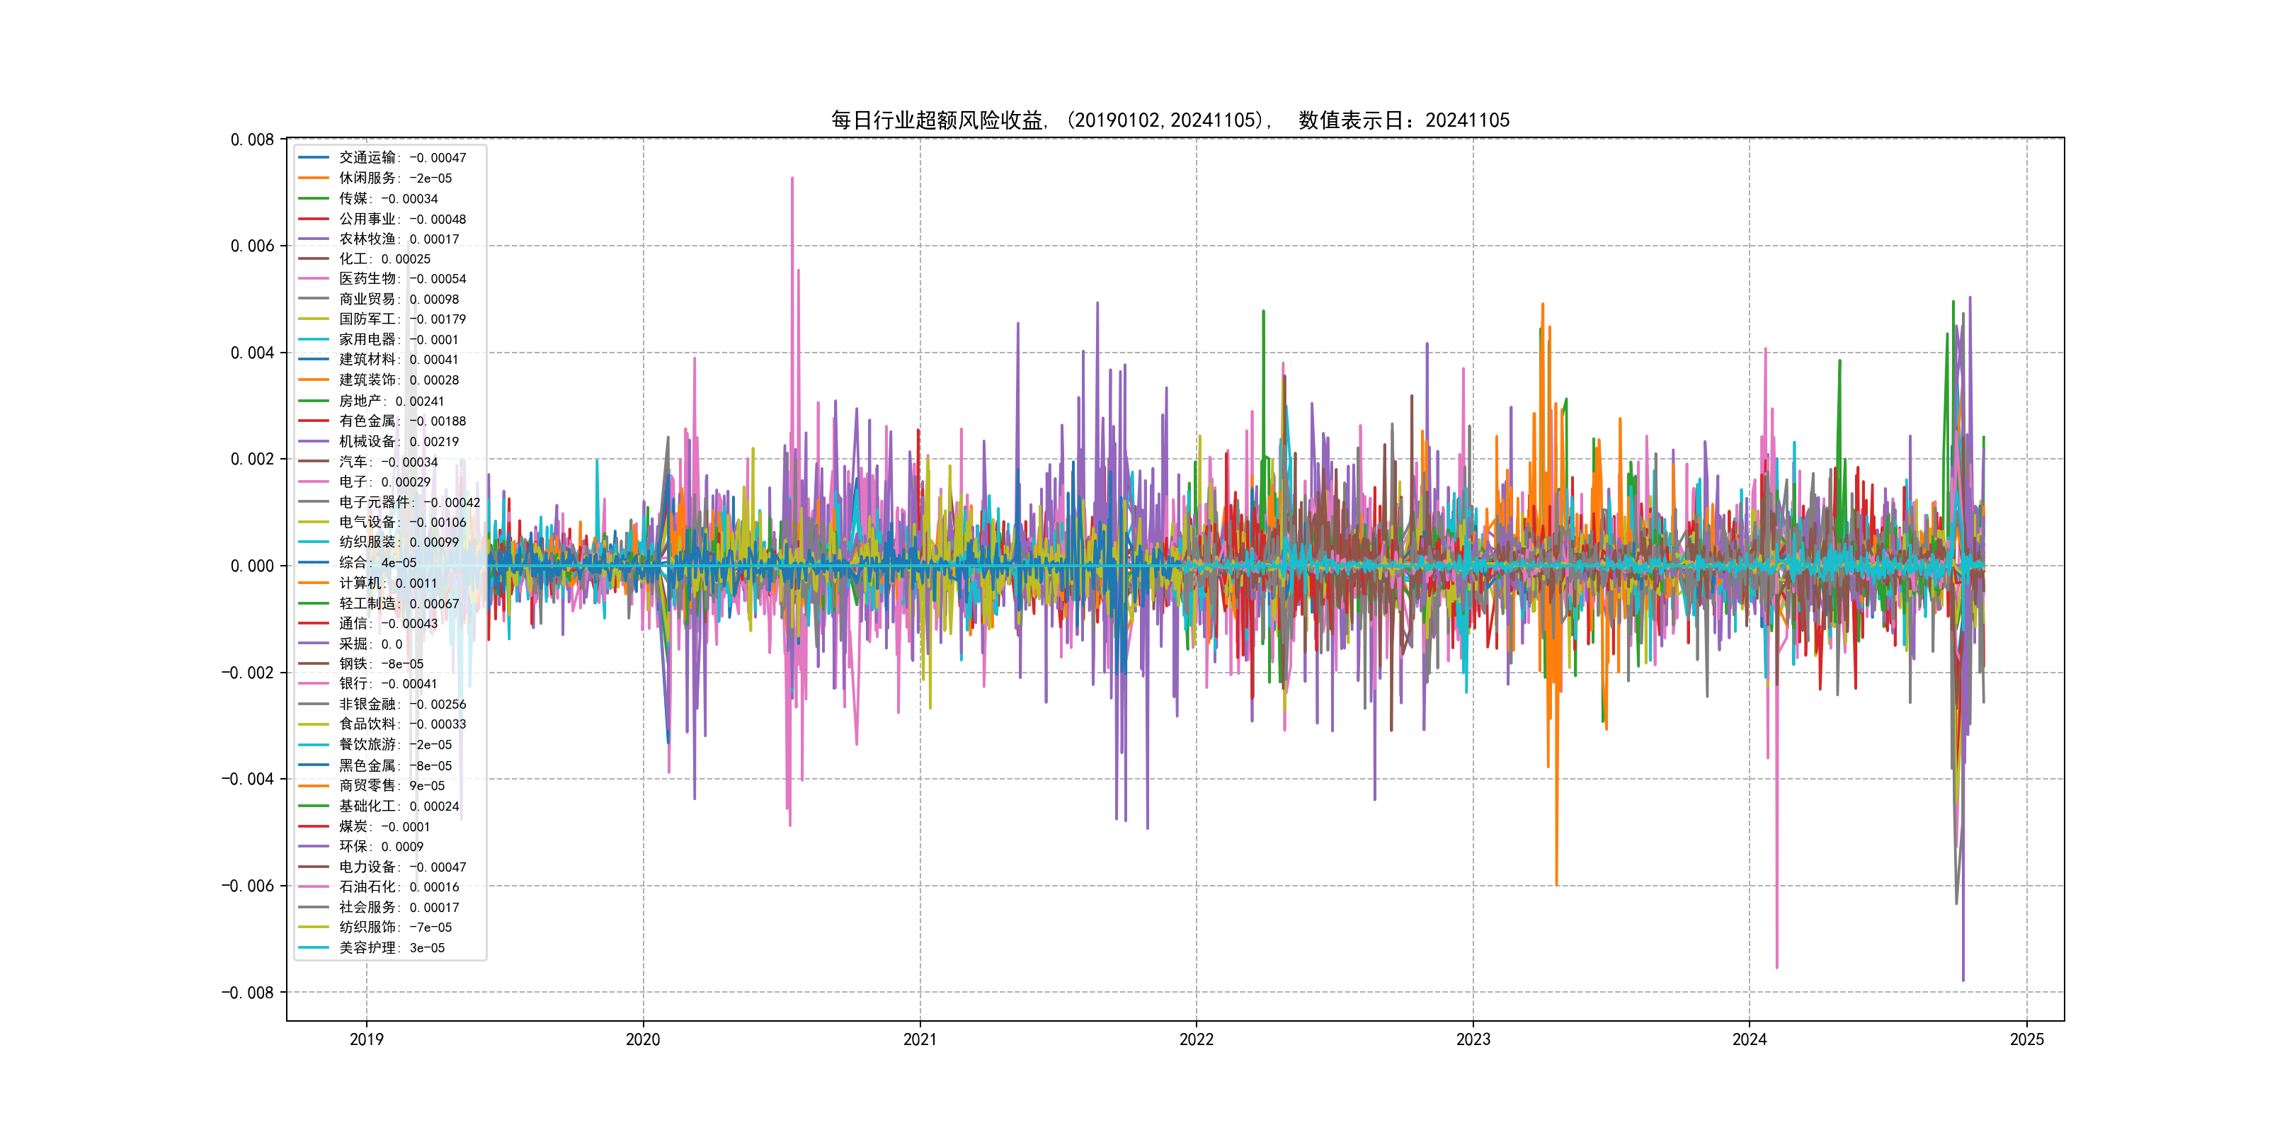This screenshot has width=2294, height=1147.
Task: Click the 商贸零售 orange legend line
Action: 314,785
